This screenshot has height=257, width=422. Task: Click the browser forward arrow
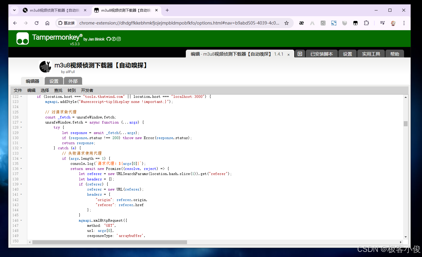[26, 23]
